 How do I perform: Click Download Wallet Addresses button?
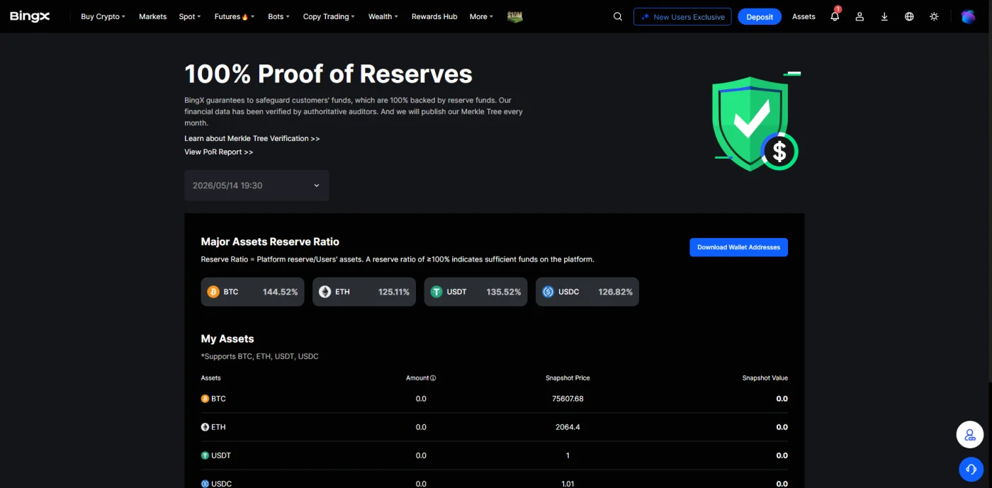738,247
